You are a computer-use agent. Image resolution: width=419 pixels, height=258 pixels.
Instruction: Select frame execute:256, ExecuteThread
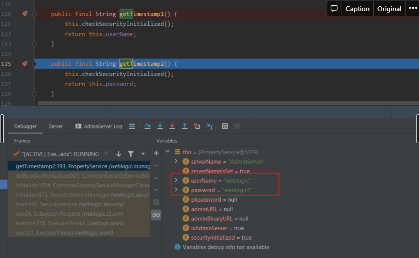pos(79,223)
